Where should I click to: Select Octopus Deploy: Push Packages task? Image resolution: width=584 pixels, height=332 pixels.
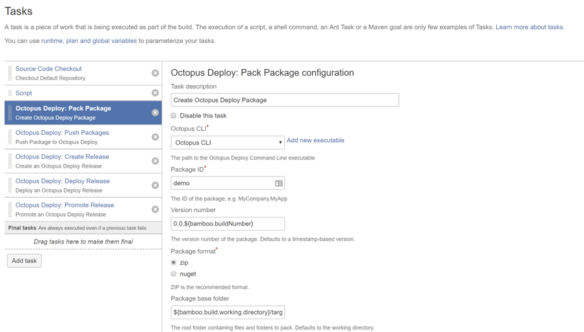(x=62, y=133)
